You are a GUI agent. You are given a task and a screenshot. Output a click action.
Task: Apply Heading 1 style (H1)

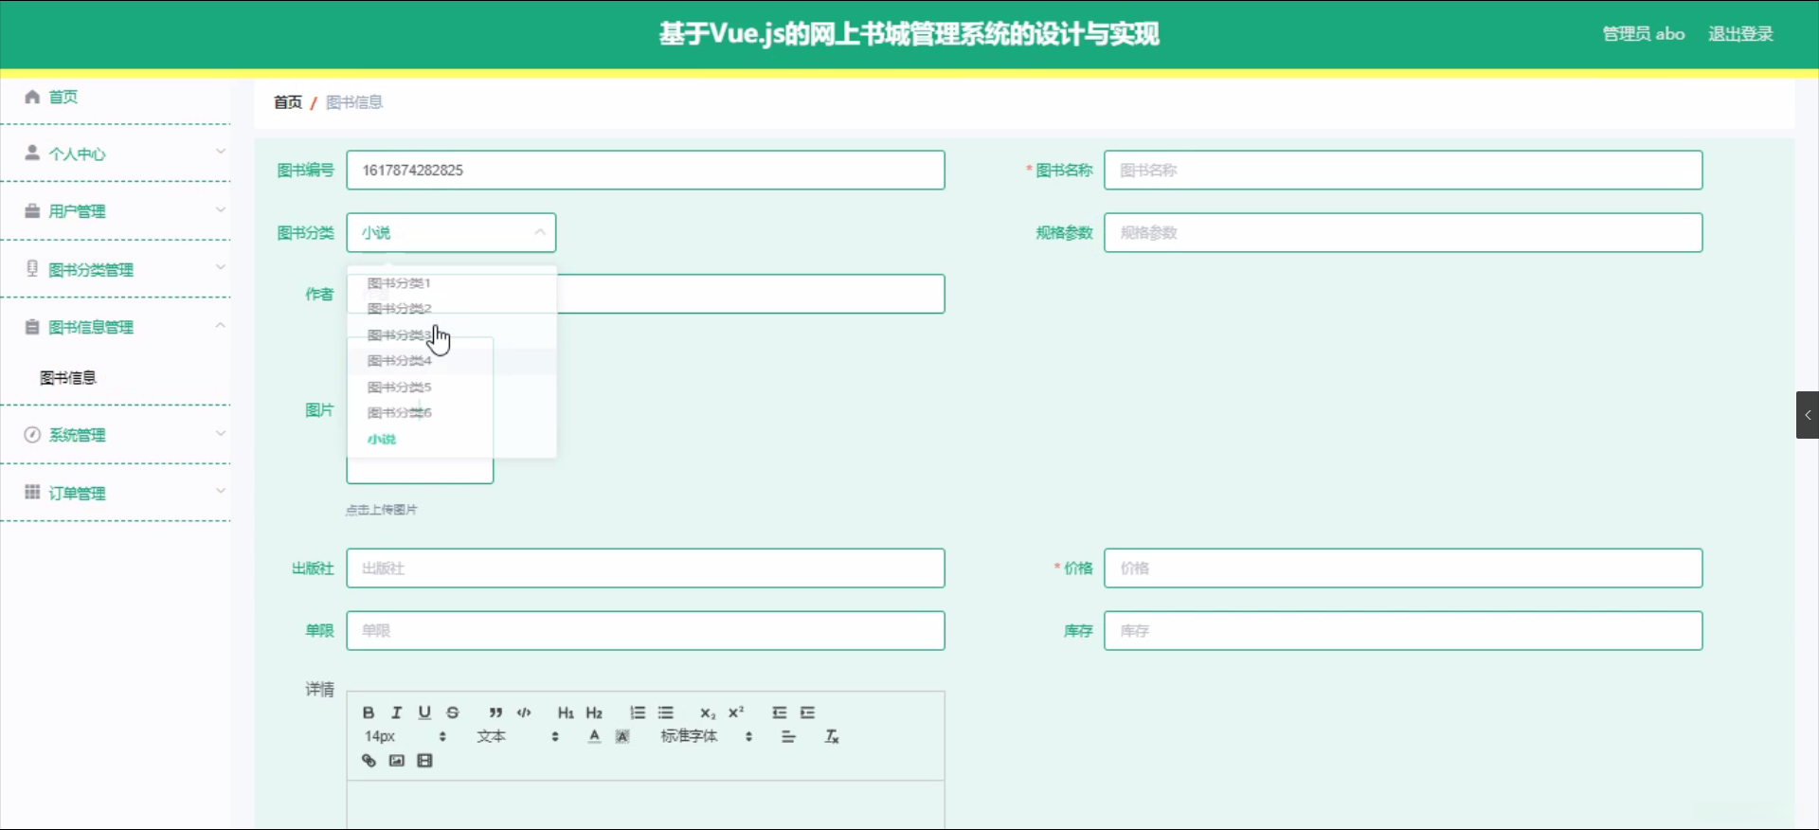pyautogui.click(x=566, y=713)
